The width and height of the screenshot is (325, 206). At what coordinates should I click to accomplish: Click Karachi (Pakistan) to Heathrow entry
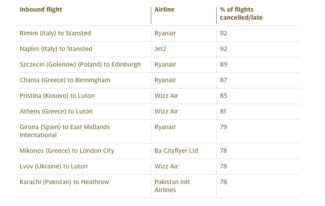[x=64, y=182]
